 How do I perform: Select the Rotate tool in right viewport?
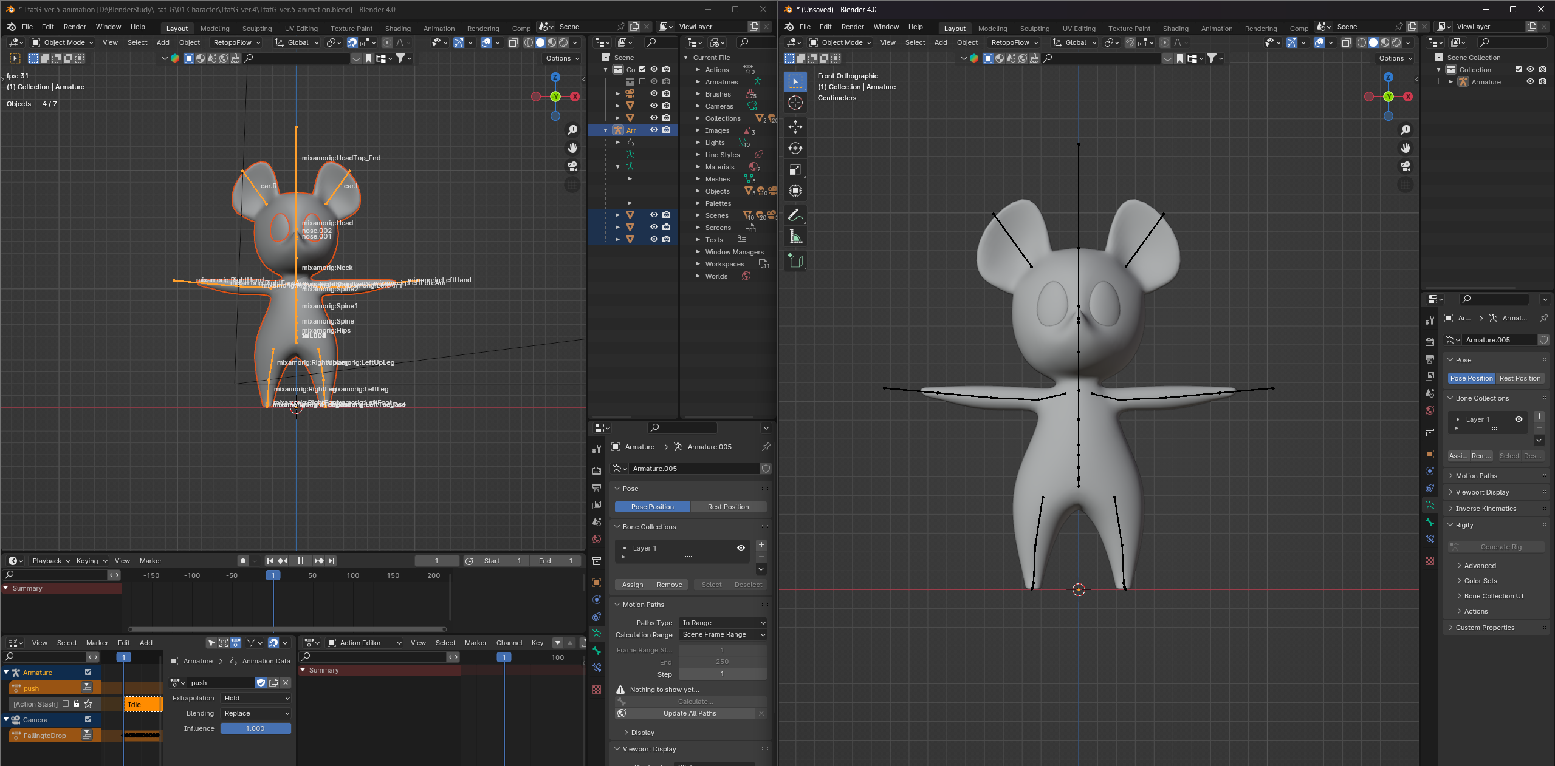pos(795,148)
